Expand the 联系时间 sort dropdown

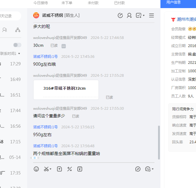(19, 54)
